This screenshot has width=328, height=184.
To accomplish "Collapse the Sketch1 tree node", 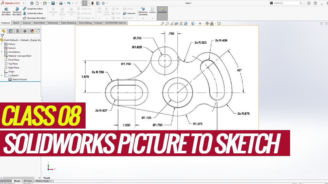I will point(2,75).
